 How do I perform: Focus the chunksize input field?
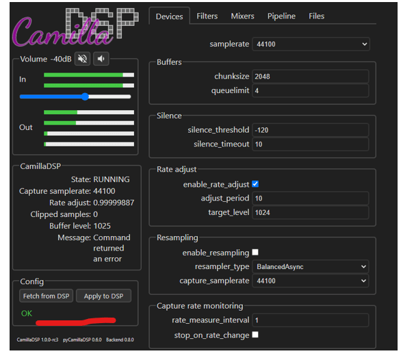pyautogui.click(x=310, y=76)
